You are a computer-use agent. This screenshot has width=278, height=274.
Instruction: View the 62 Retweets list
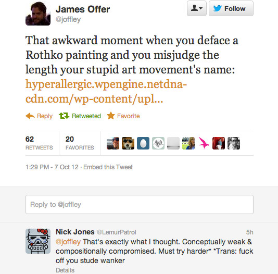[39, 143]
